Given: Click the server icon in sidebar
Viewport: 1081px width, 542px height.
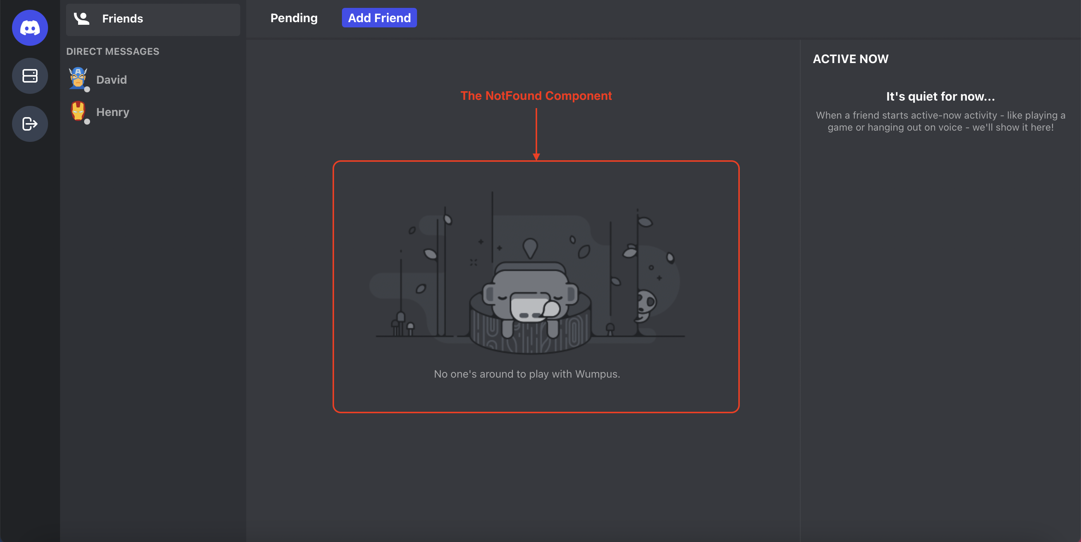Looking at the screenshot, I should [30, 76].
